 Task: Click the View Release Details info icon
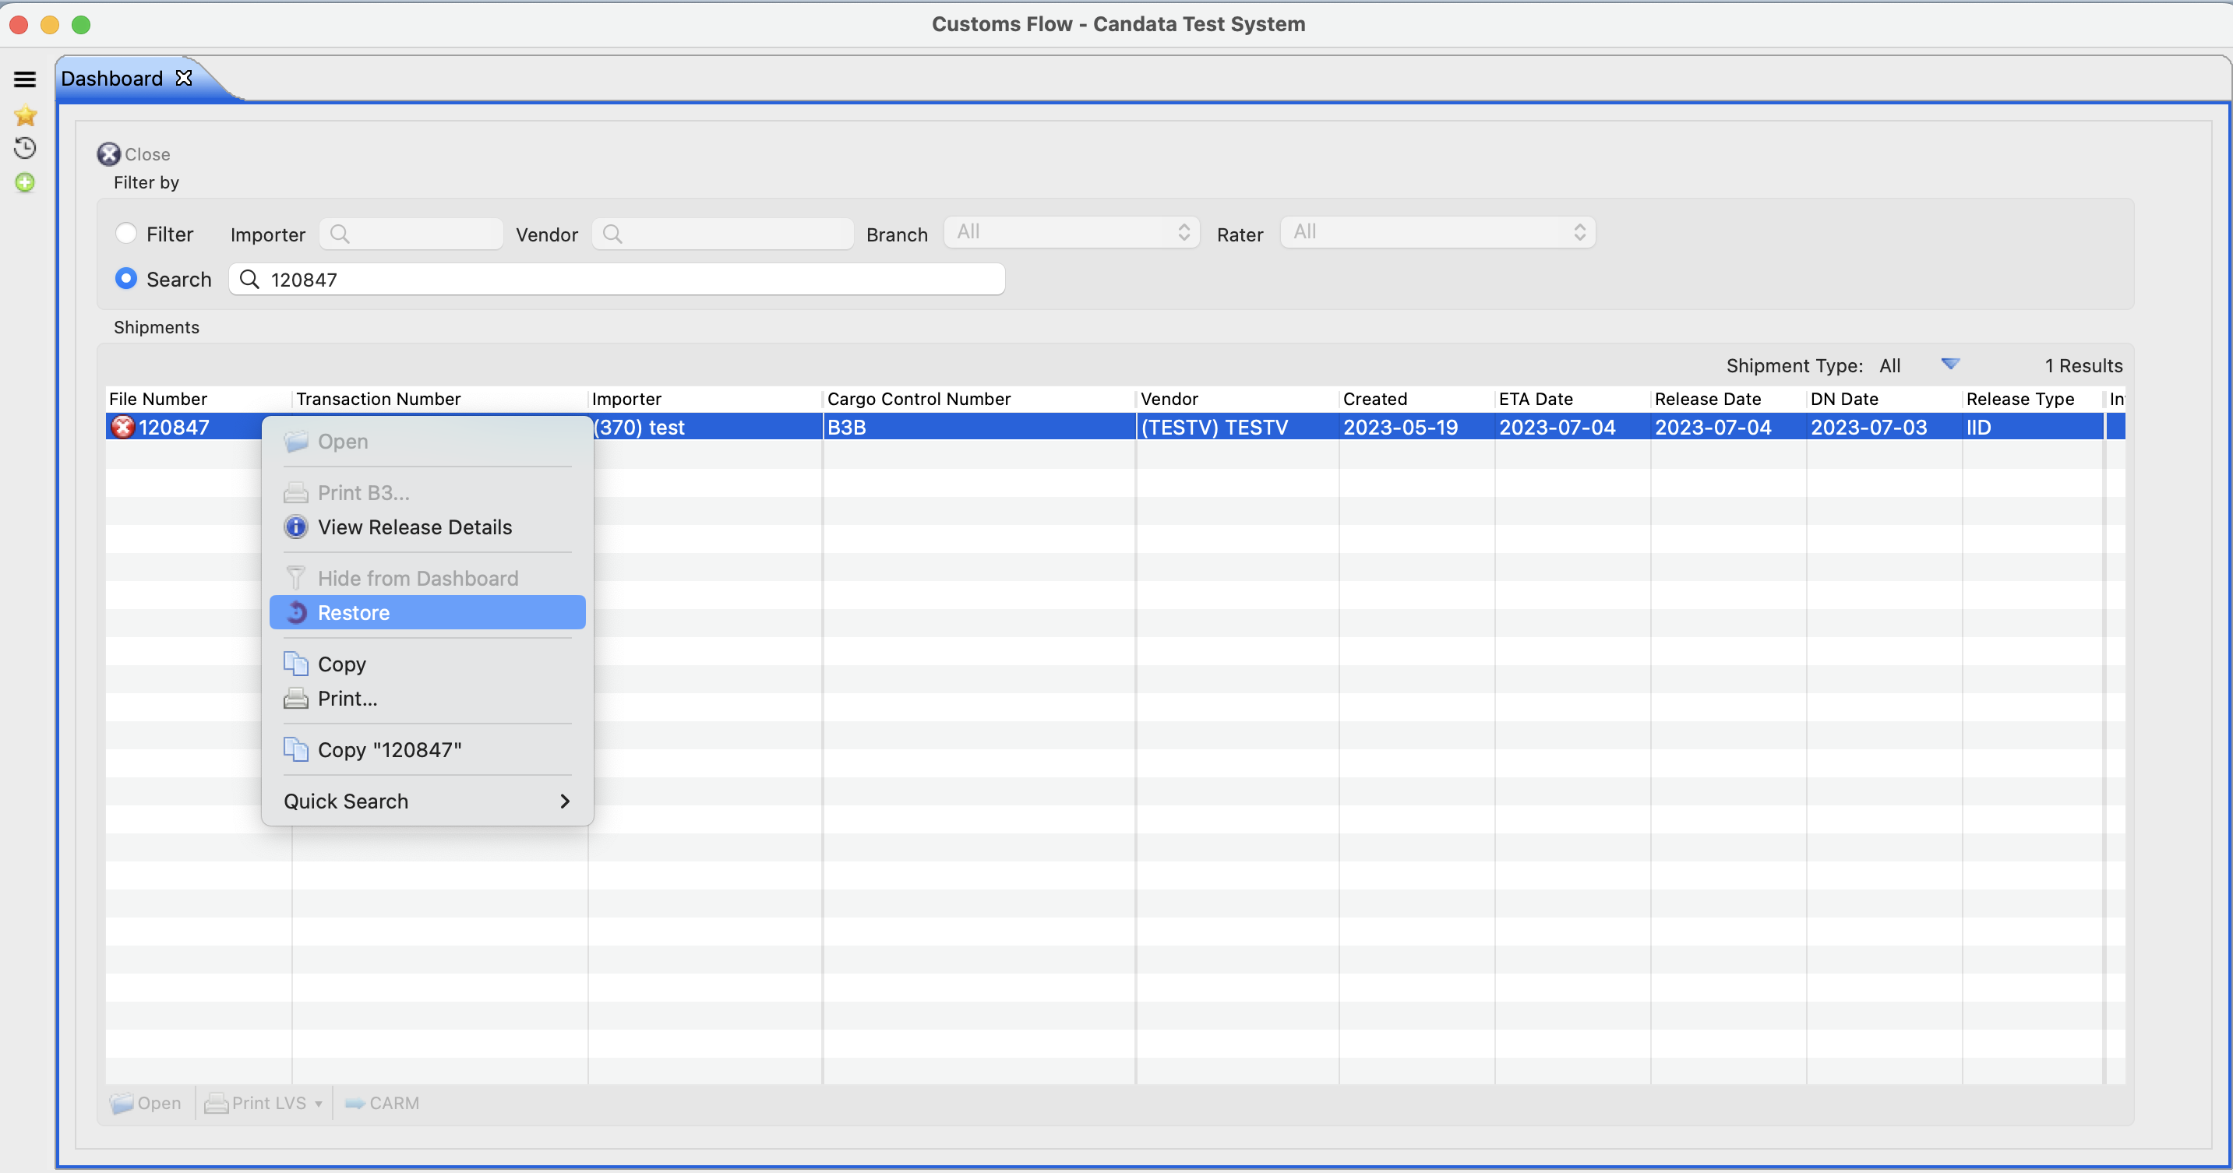tap(297, 527)
